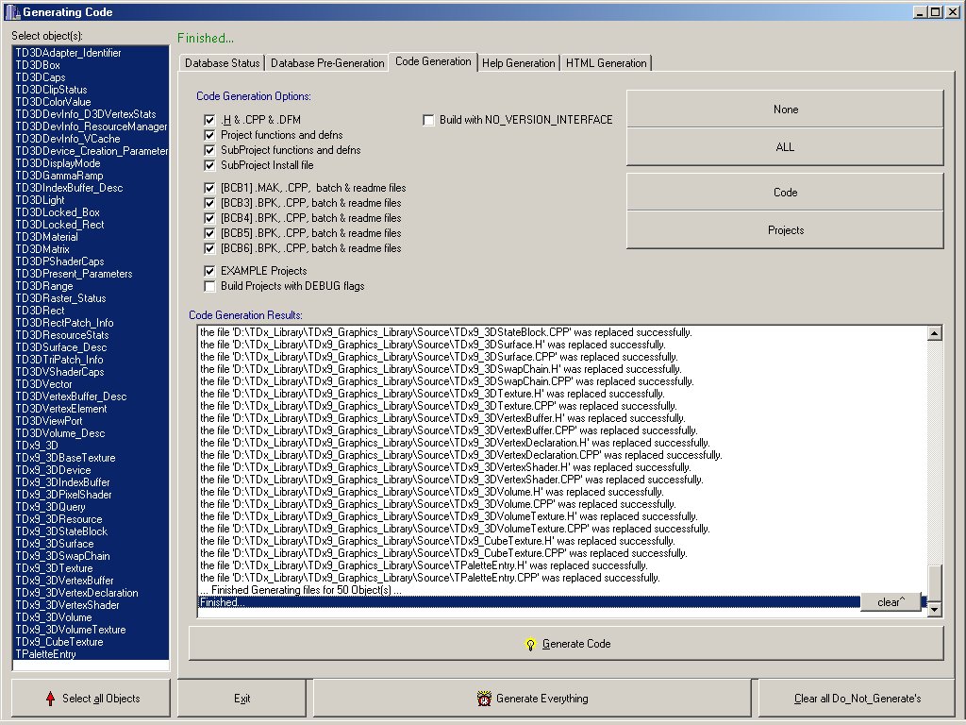Click the app icon in the title bar
The width and height of the screenshot is (966, 725).
click(11, 12)
